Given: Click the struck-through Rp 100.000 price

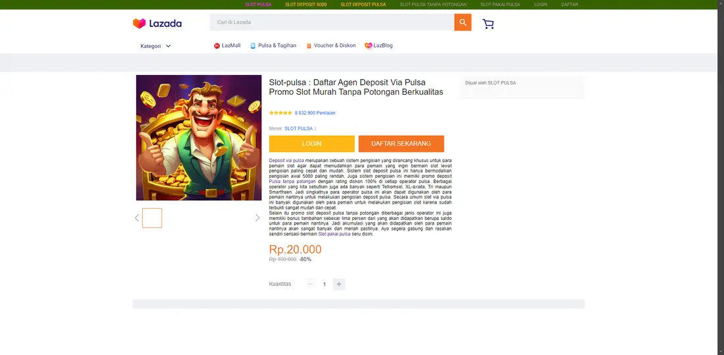Looking at the screenshot, I should 282,259.
